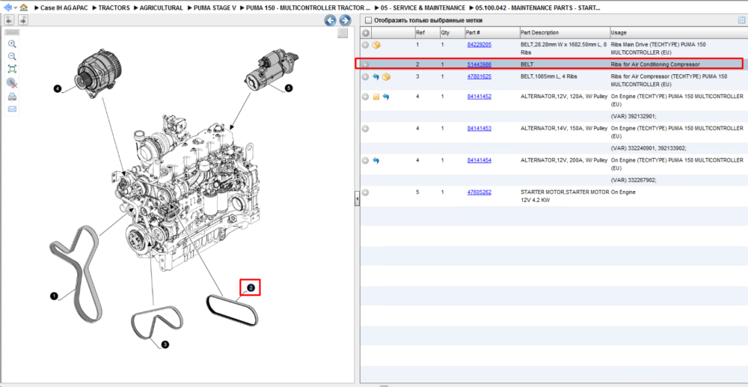Screen dimensions: 748x387
Task: Open the back-history dropdown arrow
Action: [15, 8]
